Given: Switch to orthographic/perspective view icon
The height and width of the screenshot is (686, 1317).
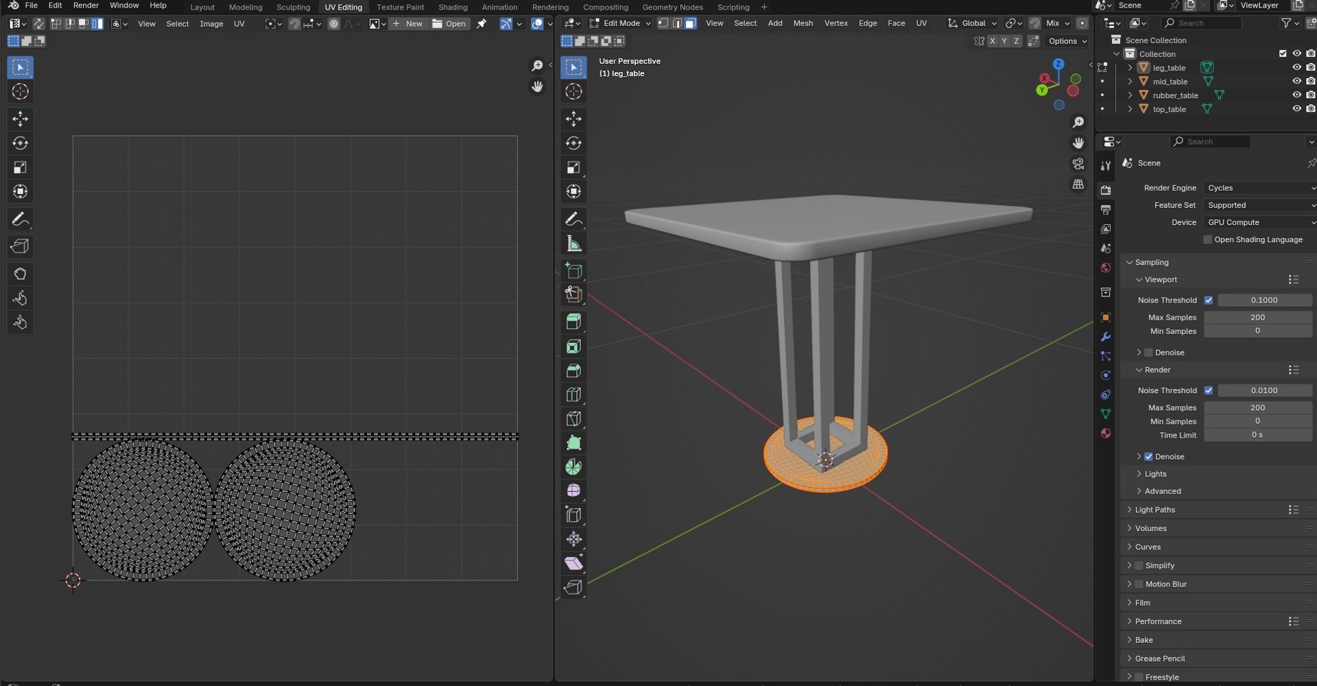Looking at the screenshot, I should (x=1078, y=185).
